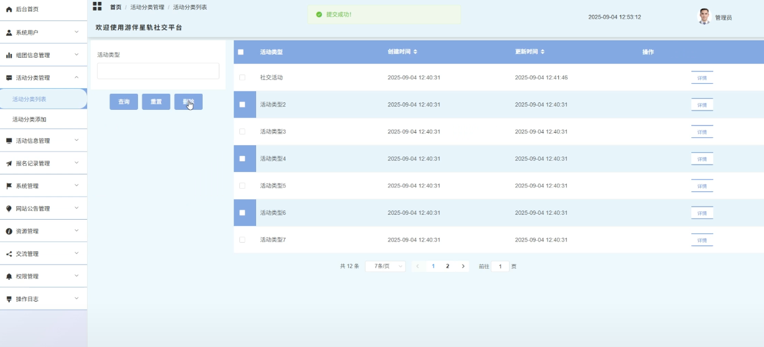This screenshot has height=347, width=764.
Task: Click the user icon next to 系统用户
Action: click(9, 32)
